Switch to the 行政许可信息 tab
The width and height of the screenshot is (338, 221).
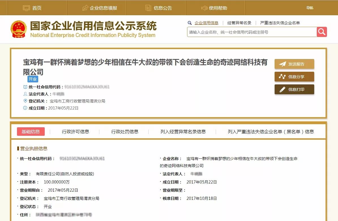pyautogui.click(x=76, y=132)
